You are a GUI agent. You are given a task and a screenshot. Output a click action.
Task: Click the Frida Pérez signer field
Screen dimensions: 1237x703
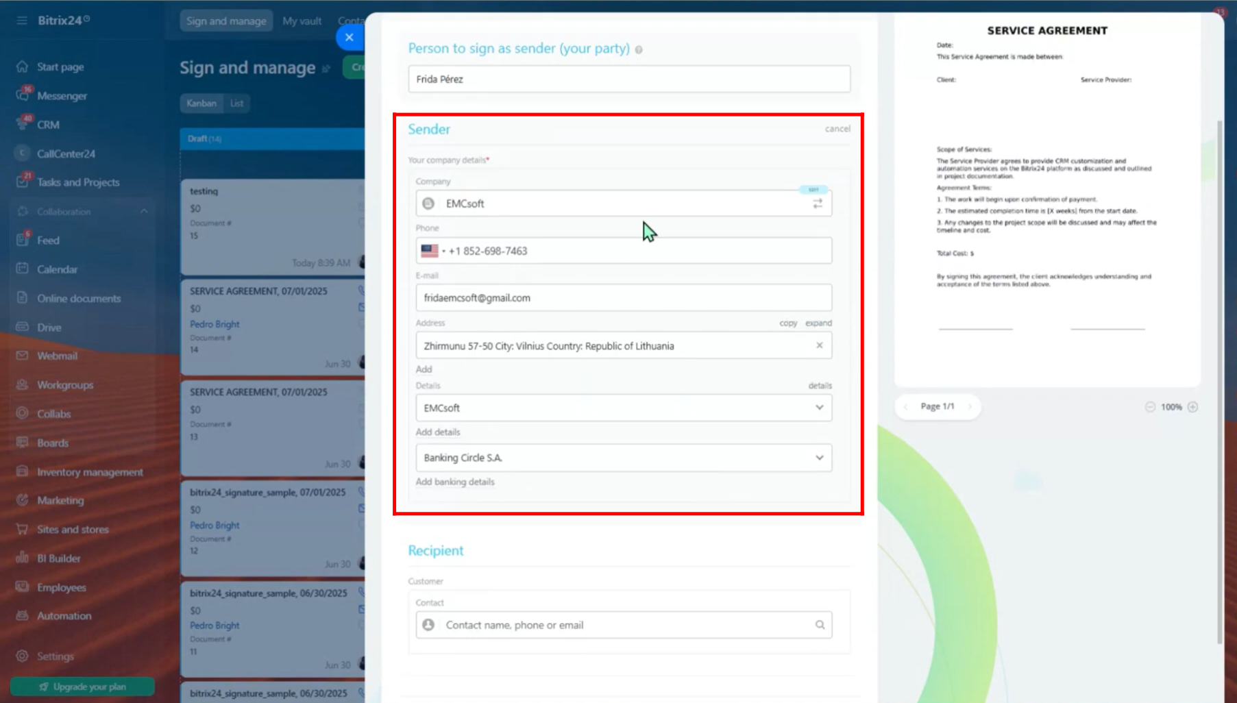pyautogui.click(x=629, y=79)
